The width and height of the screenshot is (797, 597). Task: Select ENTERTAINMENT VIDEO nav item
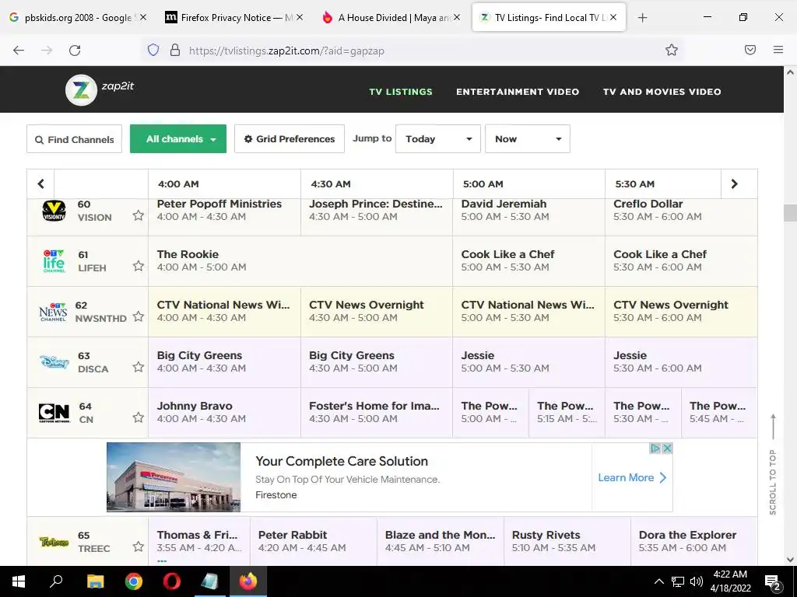point(518,92)
